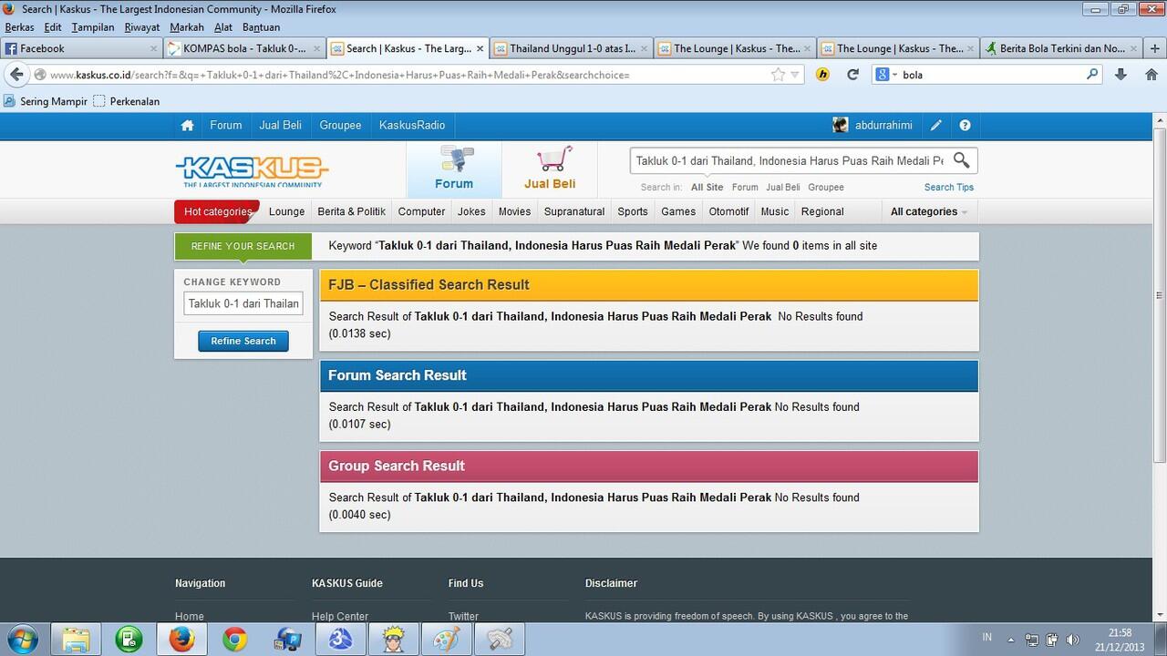Open the help question mark icon
The height and width of the screenshot is (656, 1167).
click(x=965, y=126)
